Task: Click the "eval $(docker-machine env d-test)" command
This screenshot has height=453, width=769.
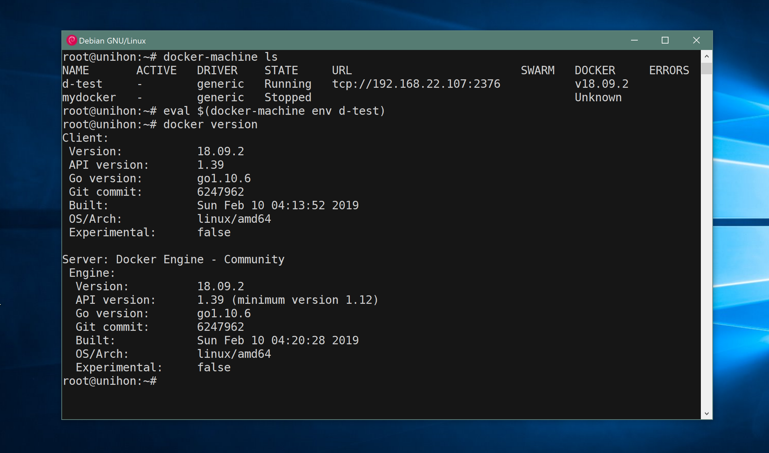Action: [x=274, y=111]
